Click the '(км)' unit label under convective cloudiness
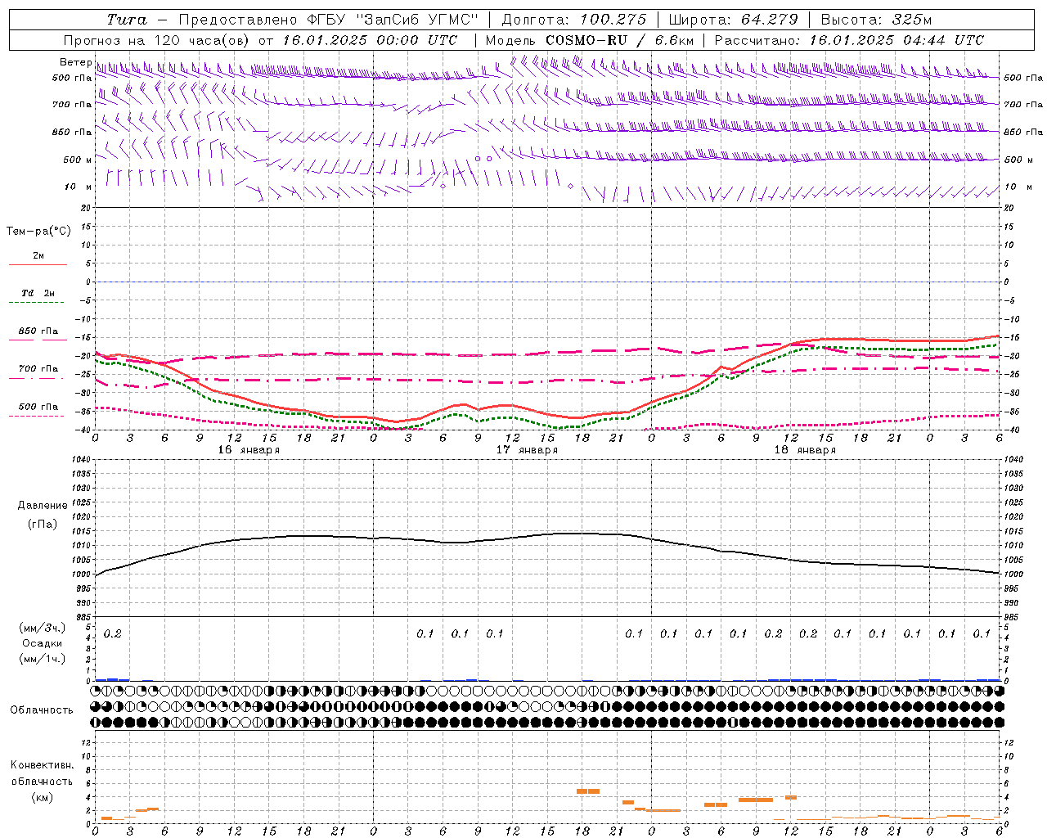The height and width of the screenshot is (838, 1047). 42,797
